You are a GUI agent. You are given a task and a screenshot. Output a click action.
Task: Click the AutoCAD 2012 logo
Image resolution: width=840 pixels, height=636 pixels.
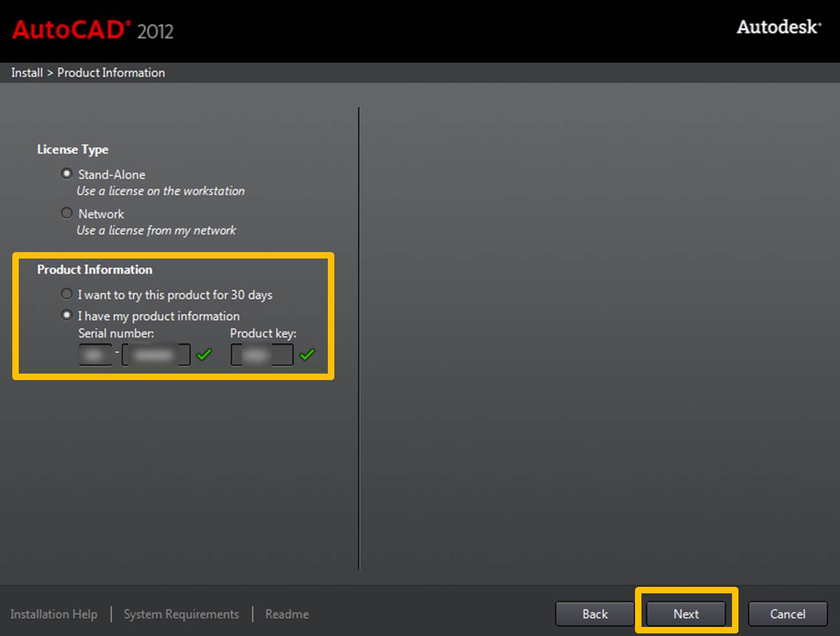pos(92,30)
